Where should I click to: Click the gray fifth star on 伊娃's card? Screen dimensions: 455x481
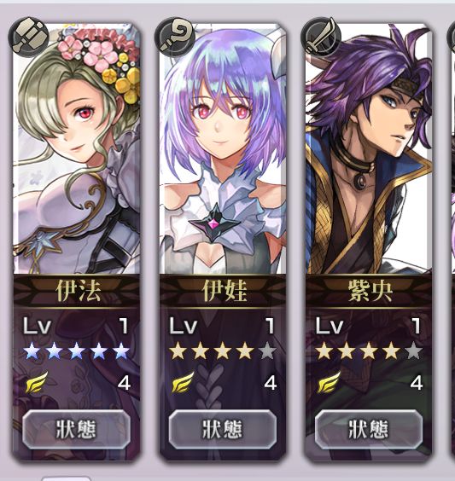click(x=267, y=351)
